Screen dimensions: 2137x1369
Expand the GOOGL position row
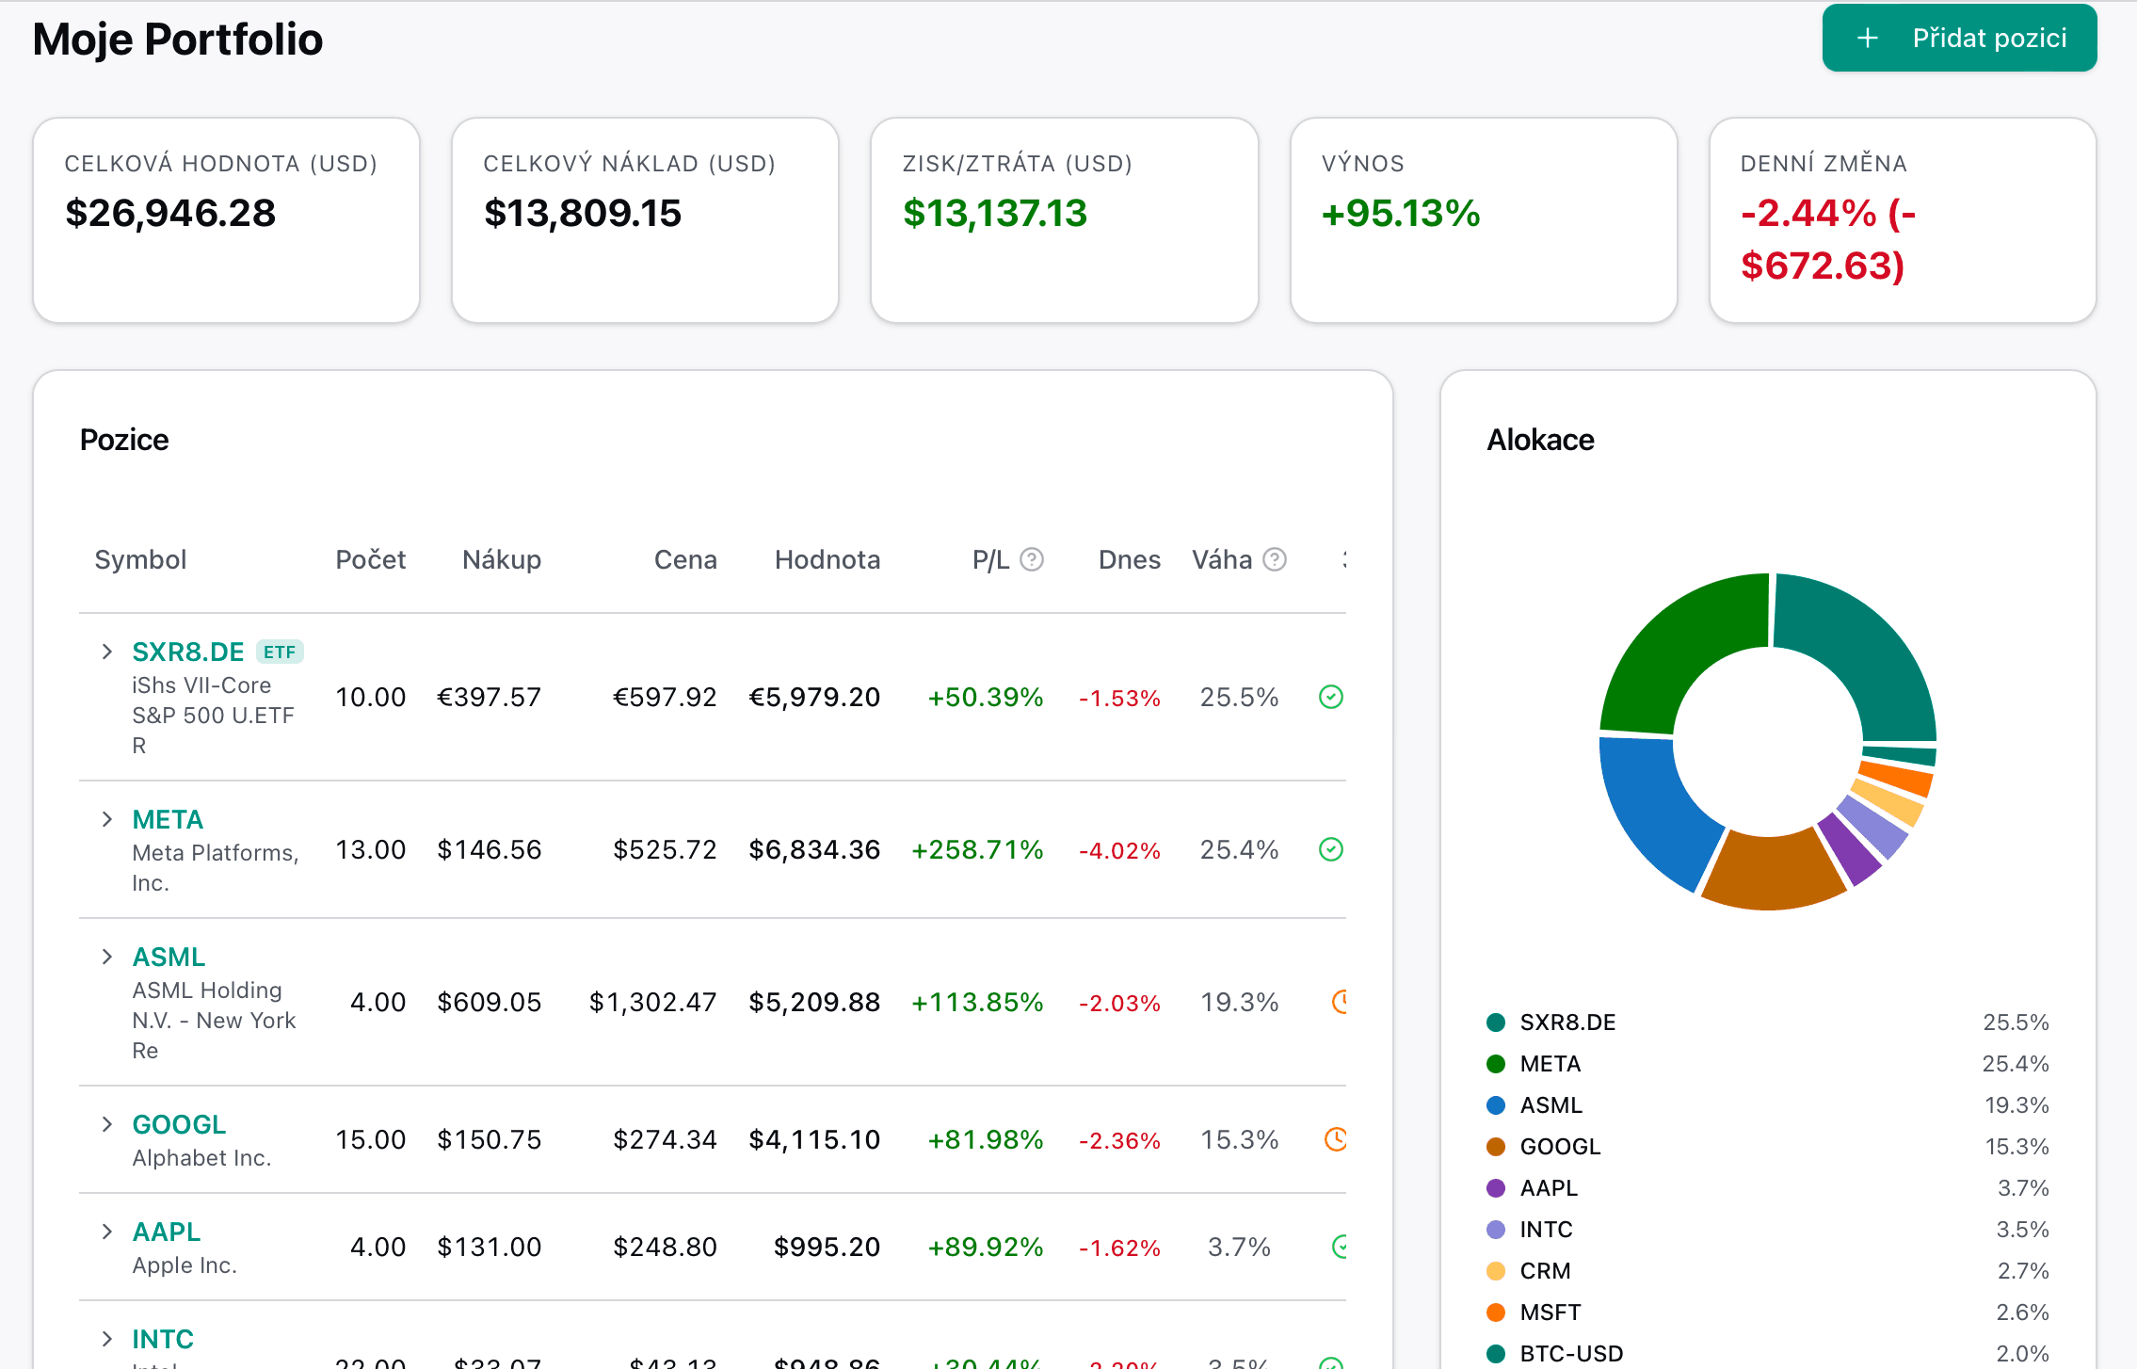pyautogui.click(x=107, y=1124)
